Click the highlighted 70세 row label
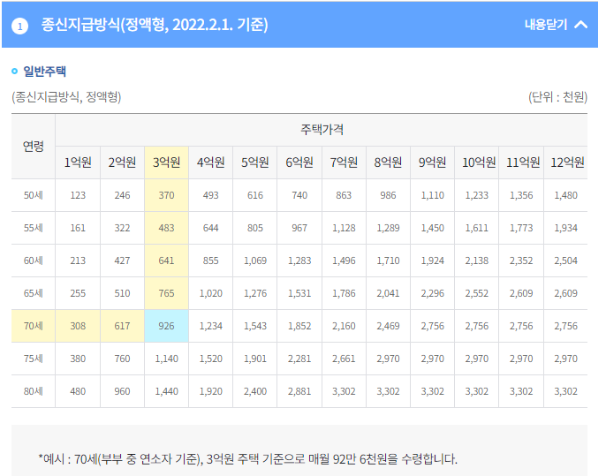Viewport: 606px width, 476px height. click(x=34, y=326)
